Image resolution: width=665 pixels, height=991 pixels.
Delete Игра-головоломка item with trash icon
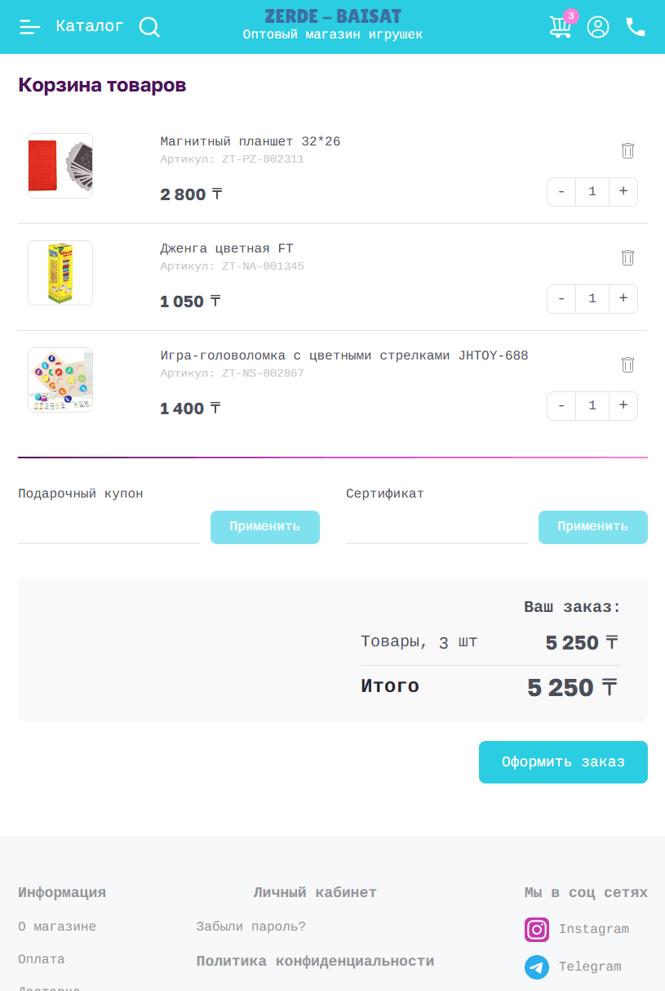[x=627, y=364]
